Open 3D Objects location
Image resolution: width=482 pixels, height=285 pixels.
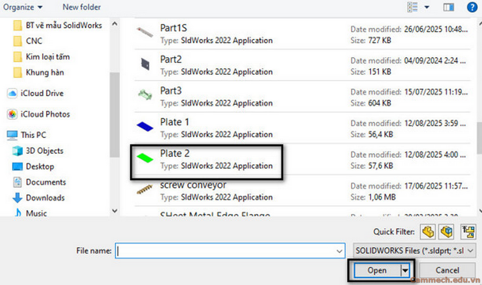(x=38, y=151)
